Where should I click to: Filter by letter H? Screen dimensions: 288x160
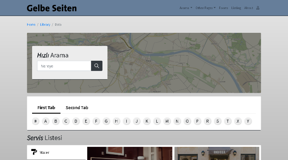[116, 121]
